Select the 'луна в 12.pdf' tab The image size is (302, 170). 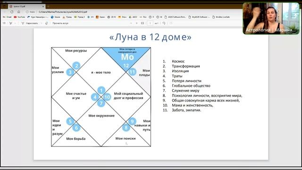(x=27, y=6)
